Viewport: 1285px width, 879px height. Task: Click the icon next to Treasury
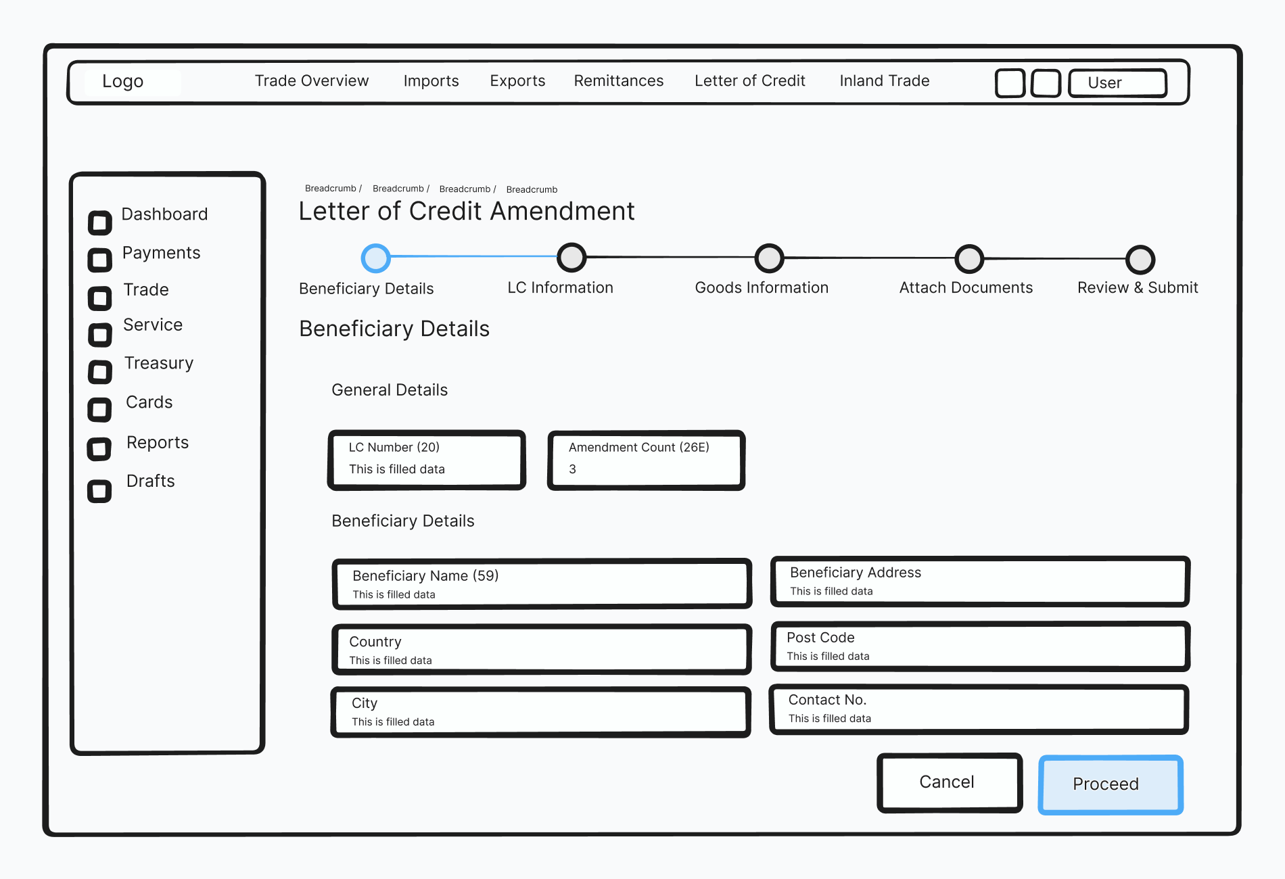99,371
